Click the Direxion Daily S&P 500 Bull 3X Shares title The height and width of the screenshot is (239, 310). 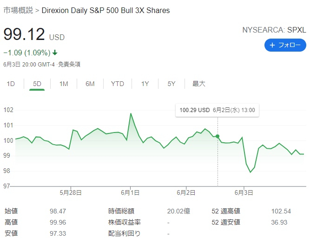[x=106, y=10]
